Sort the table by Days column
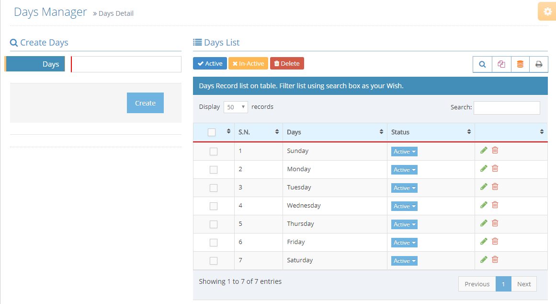 (x=334, y=132)
